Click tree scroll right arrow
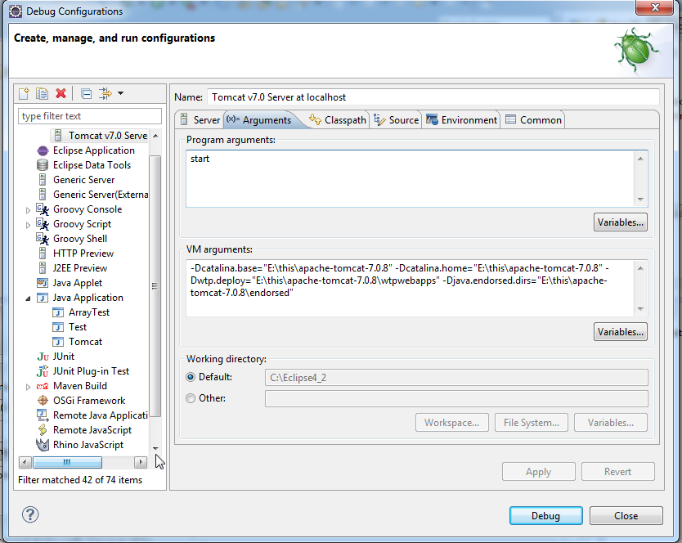682x543 pixels. (141, 462)
